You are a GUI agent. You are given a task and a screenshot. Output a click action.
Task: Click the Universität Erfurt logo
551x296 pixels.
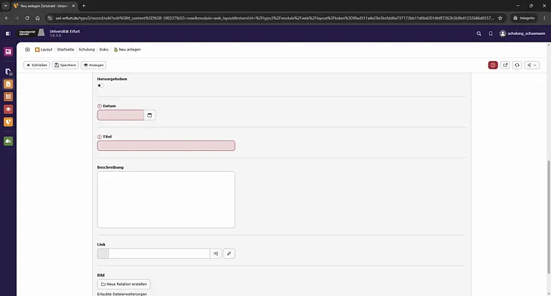click(x=31, y=33)
